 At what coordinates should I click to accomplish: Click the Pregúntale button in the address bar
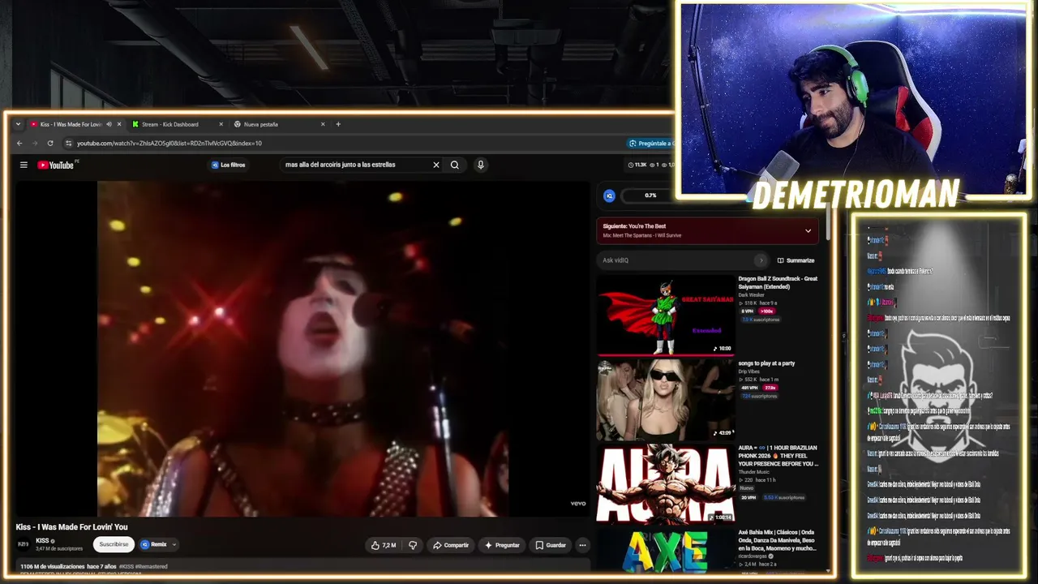pyautogui.click(x=651, y=144)
